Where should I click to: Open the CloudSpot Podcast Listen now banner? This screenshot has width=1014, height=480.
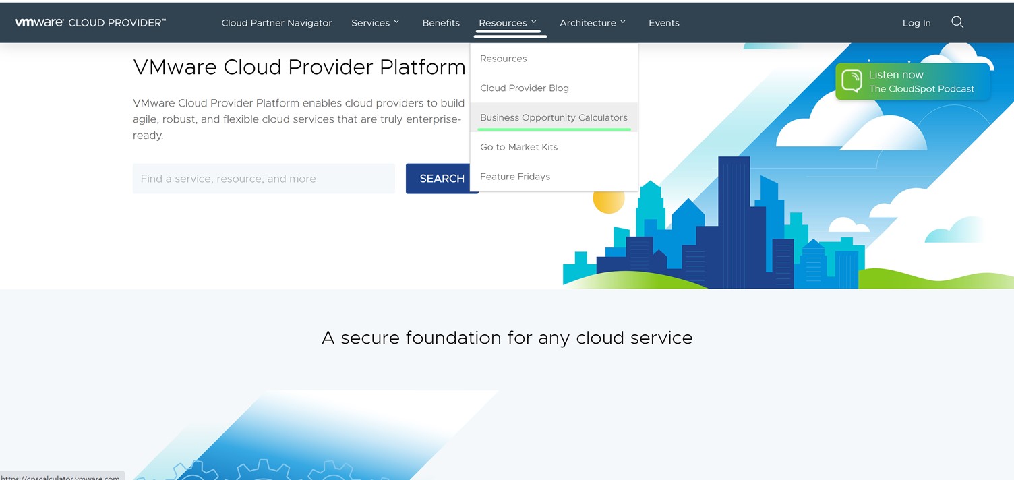913,82
